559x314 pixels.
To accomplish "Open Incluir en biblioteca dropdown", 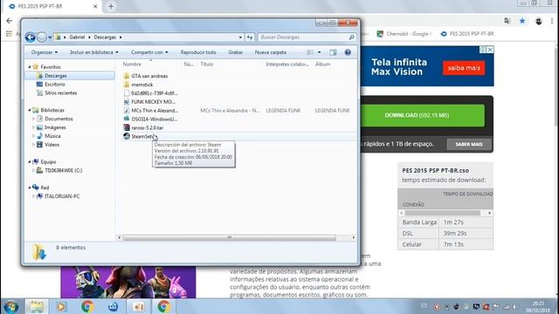I will pos(94,52).
